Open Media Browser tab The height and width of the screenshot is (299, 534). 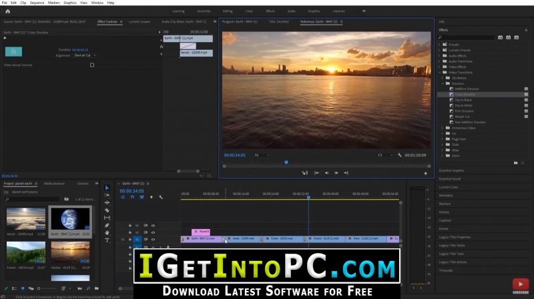tap(54, 184)
